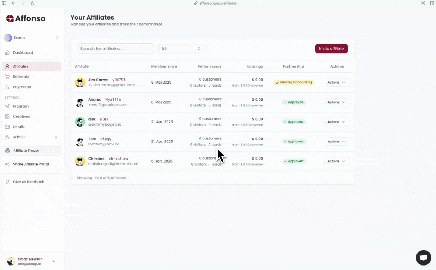Open the Affiliate Finder tool
Image resolution: width=436 pixels, height=270 pixels.
(26, 150)
